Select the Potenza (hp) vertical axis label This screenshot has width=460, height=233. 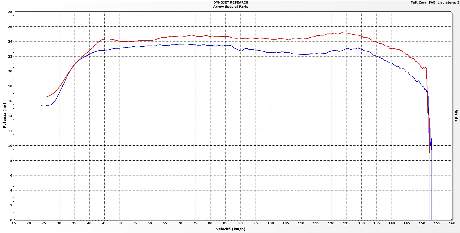pos(4,115)
